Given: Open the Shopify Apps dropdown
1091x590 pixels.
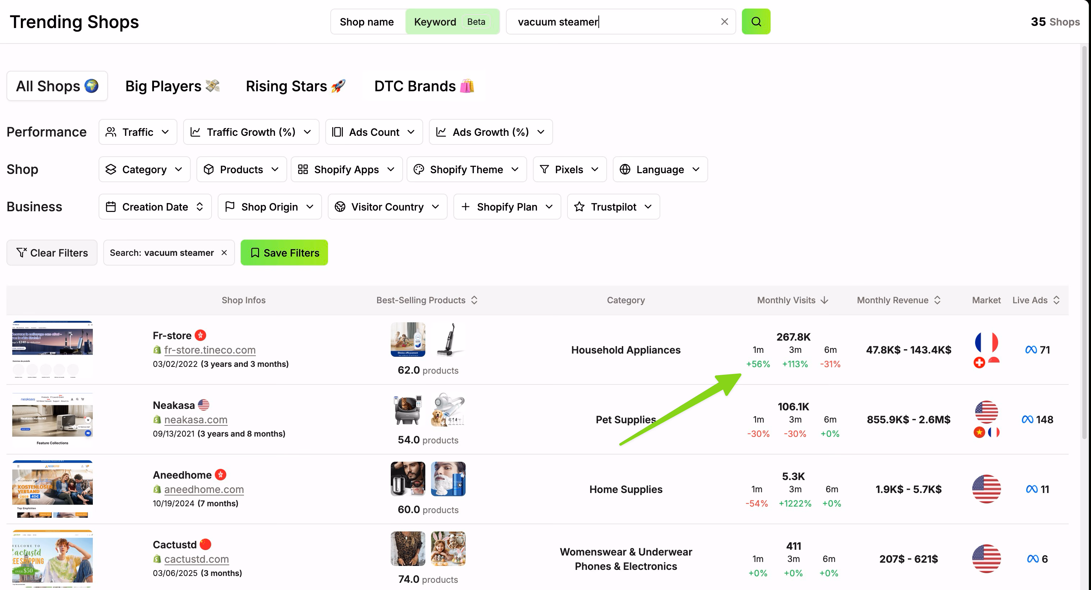Looking at the screenshot, I should point(347,169).
